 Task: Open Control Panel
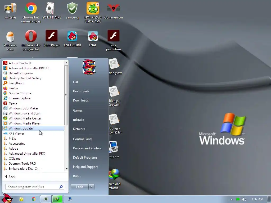click(89, 139)
